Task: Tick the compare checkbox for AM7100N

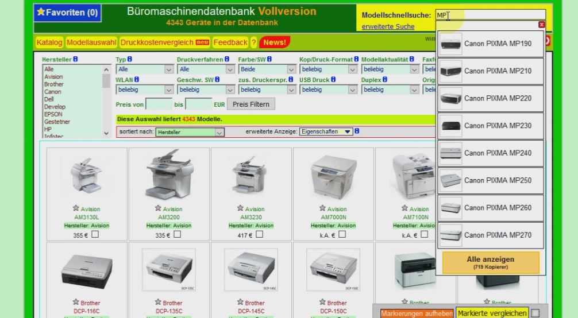Action: tap(424, 234)
